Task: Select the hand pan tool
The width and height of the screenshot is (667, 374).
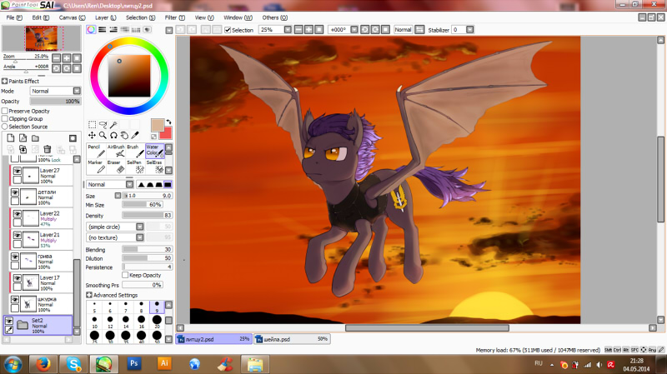Action: 124,135
